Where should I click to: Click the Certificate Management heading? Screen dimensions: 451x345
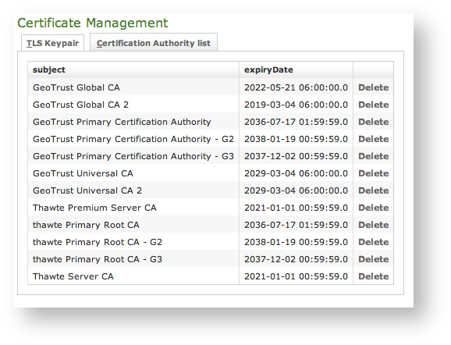pyautogui.click(x=93, y=23)
